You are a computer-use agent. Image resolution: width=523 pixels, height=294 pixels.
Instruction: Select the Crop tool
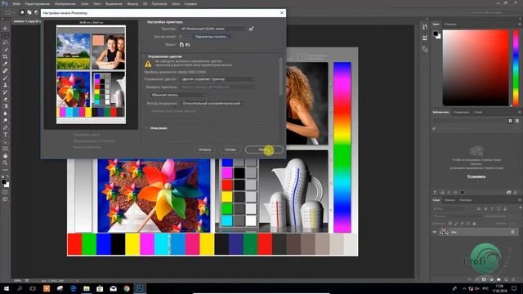[5, 56]
